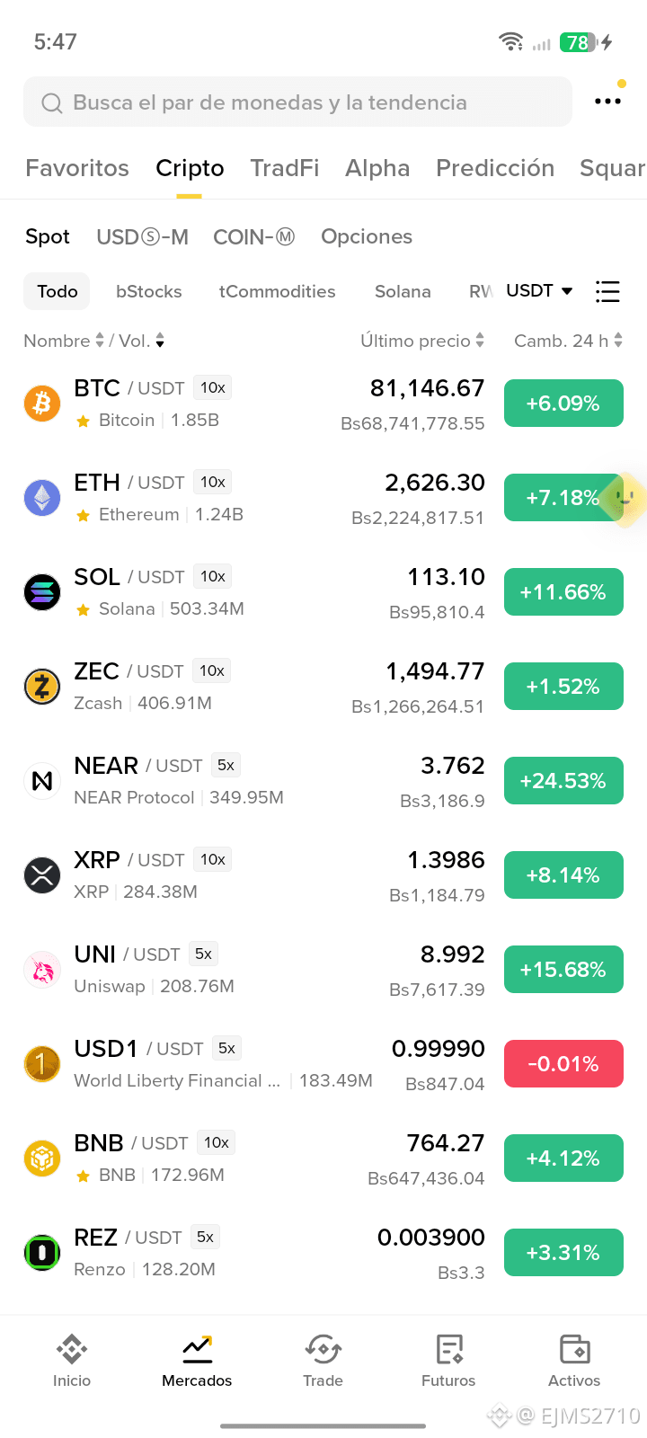Toggle the BNB favorite star
Image resolution: width=647 pixels, height=1438 pixels.
click(x=83, y=1176)
